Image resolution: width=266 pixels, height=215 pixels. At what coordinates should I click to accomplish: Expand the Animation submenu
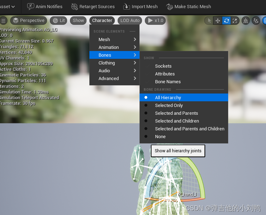(x=114, y=47)
